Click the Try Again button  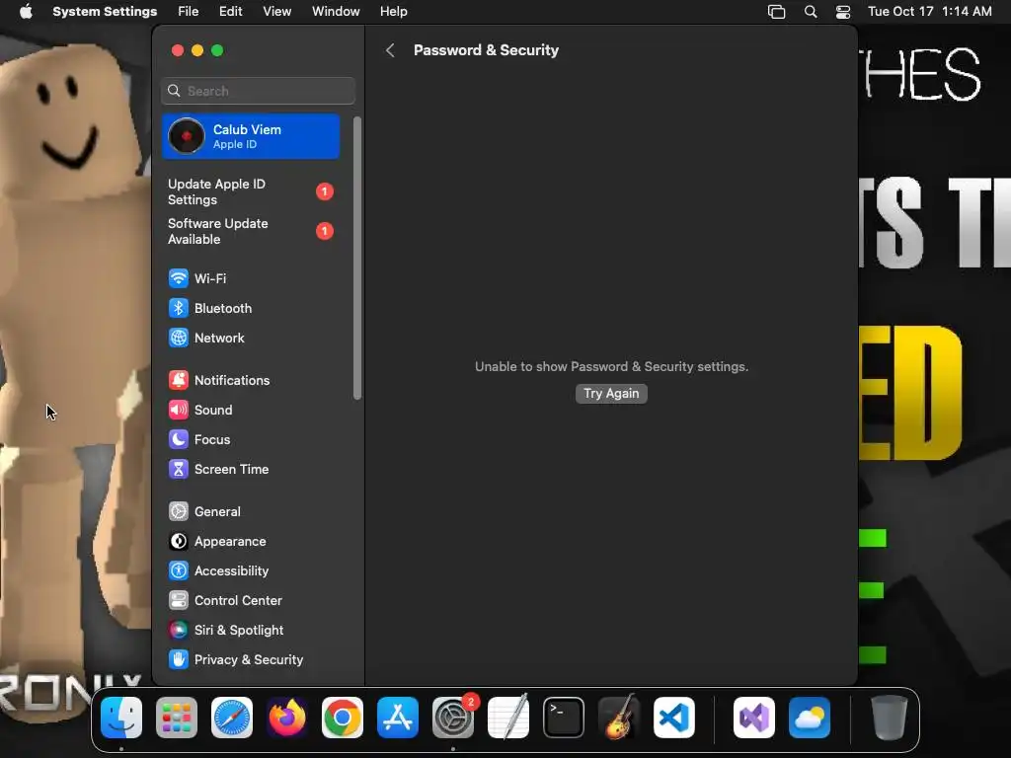[611, 393]
